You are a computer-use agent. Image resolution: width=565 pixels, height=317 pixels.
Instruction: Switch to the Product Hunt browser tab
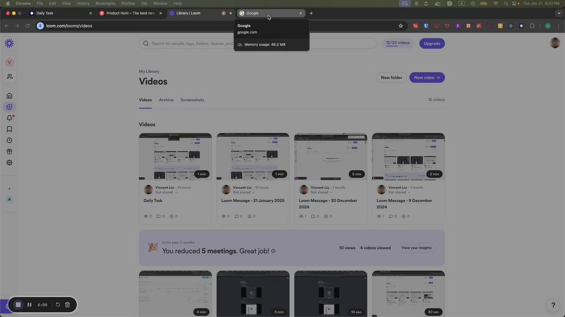point(131,13)
